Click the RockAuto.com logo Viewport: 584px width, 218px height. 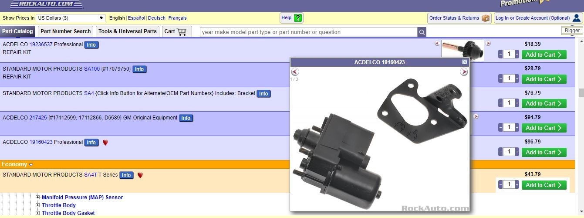[46, 4]
